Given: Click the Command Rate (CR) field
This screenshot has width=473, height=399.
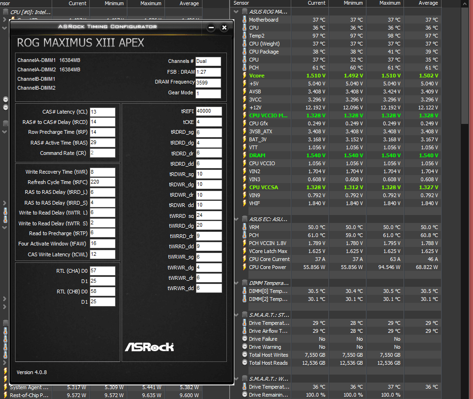Looking at the screenshot, I should click(x=102, y=153).
